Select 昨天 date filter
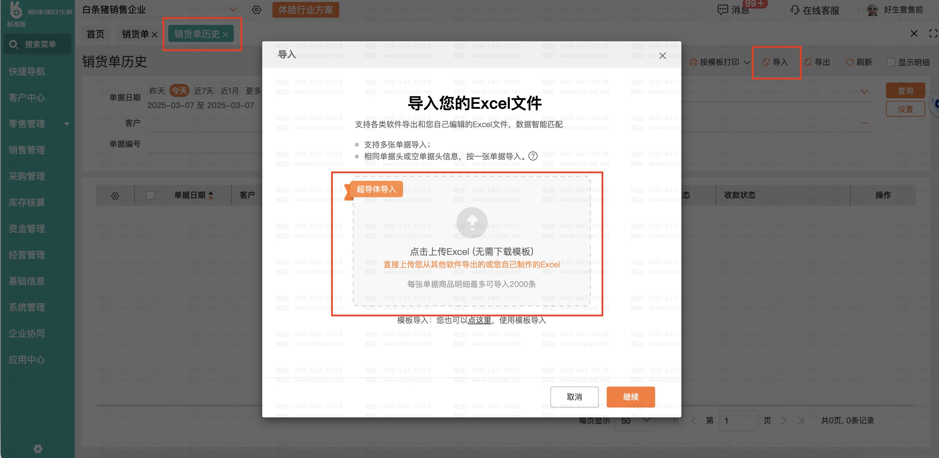Viewport: 939px width, 458px height. coord(157,91)
